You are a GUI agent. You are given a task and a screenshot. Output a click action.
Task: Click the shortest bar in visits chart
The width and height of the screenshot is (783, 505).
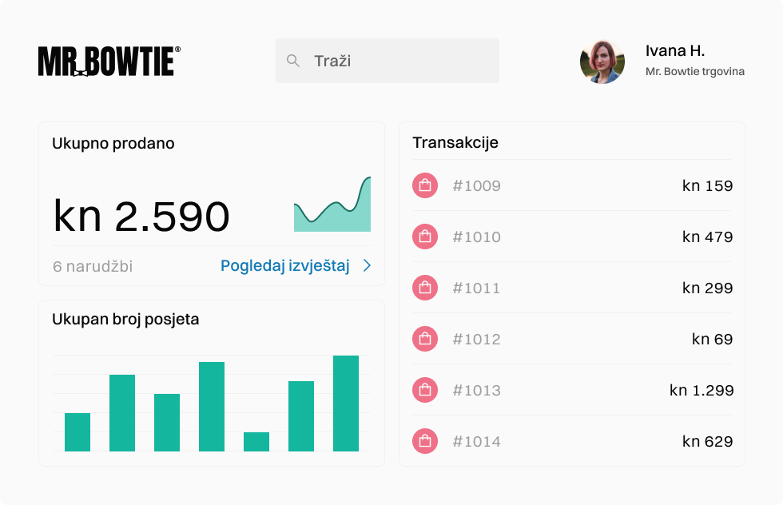(256, 442)
